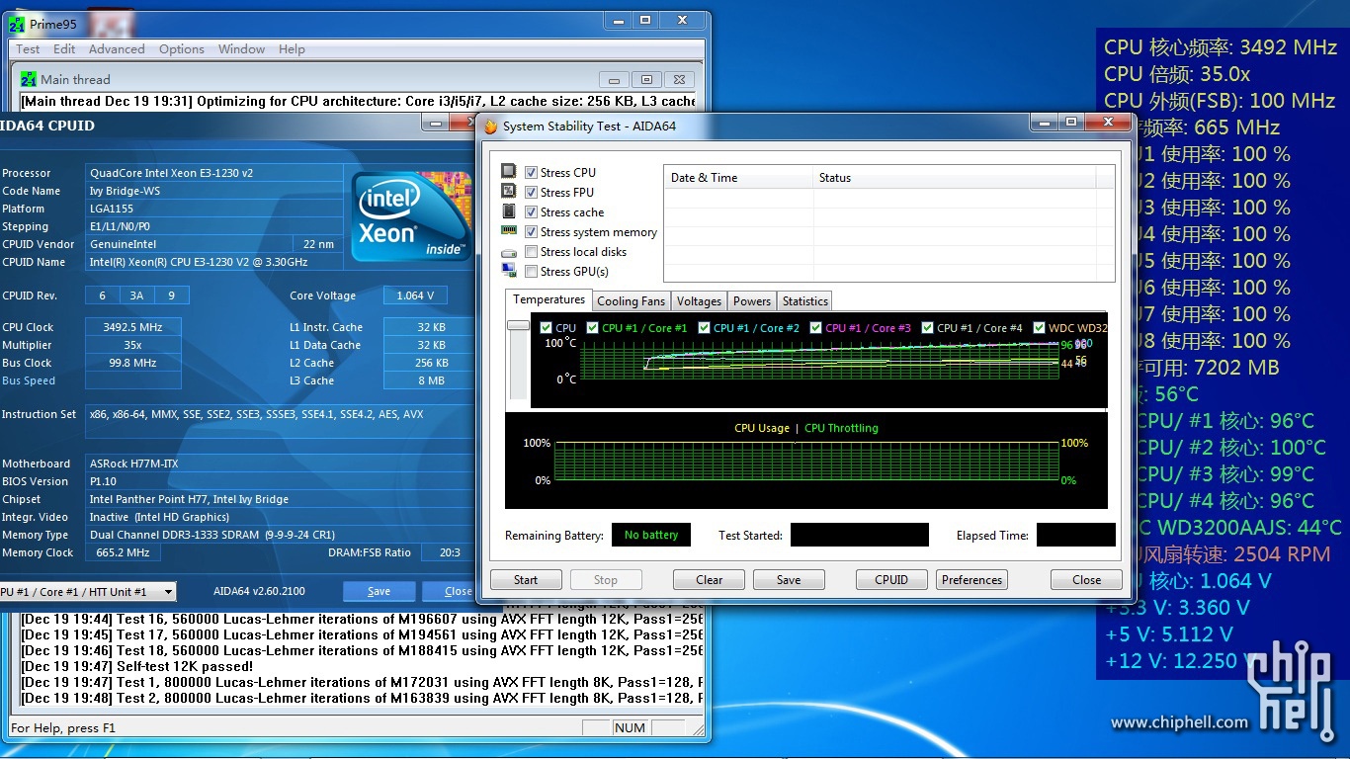Click the Status column header

pyautogui.click(x=955, y=178)
